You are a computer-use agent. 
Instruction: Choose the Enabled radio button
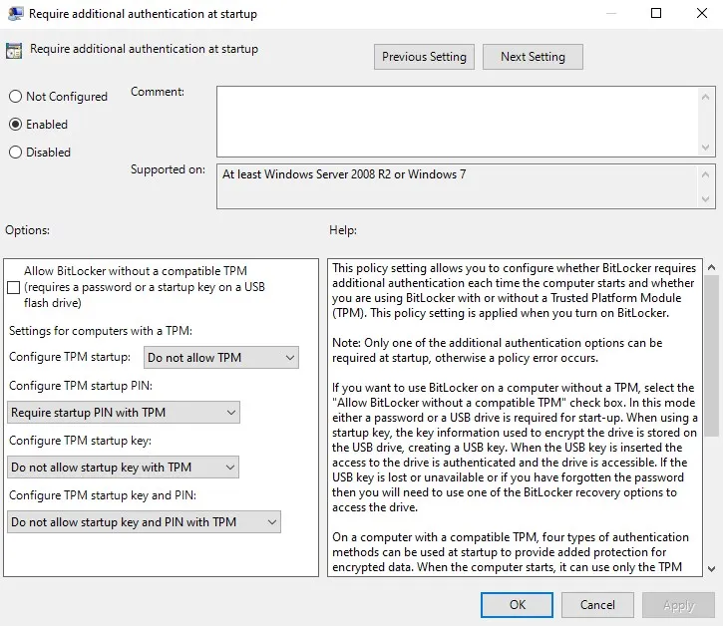[15, 125]
